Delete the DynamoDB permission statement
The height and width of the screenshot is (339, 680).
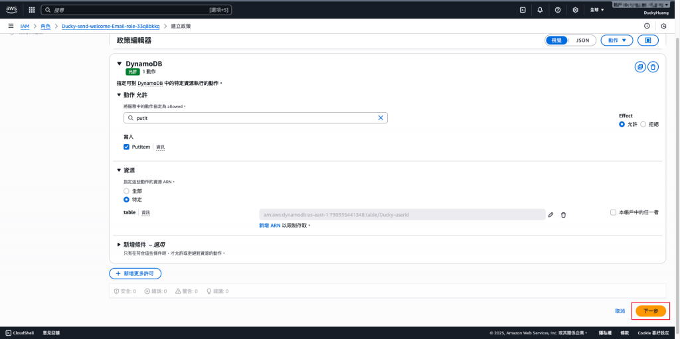click(x=653, y=67)
